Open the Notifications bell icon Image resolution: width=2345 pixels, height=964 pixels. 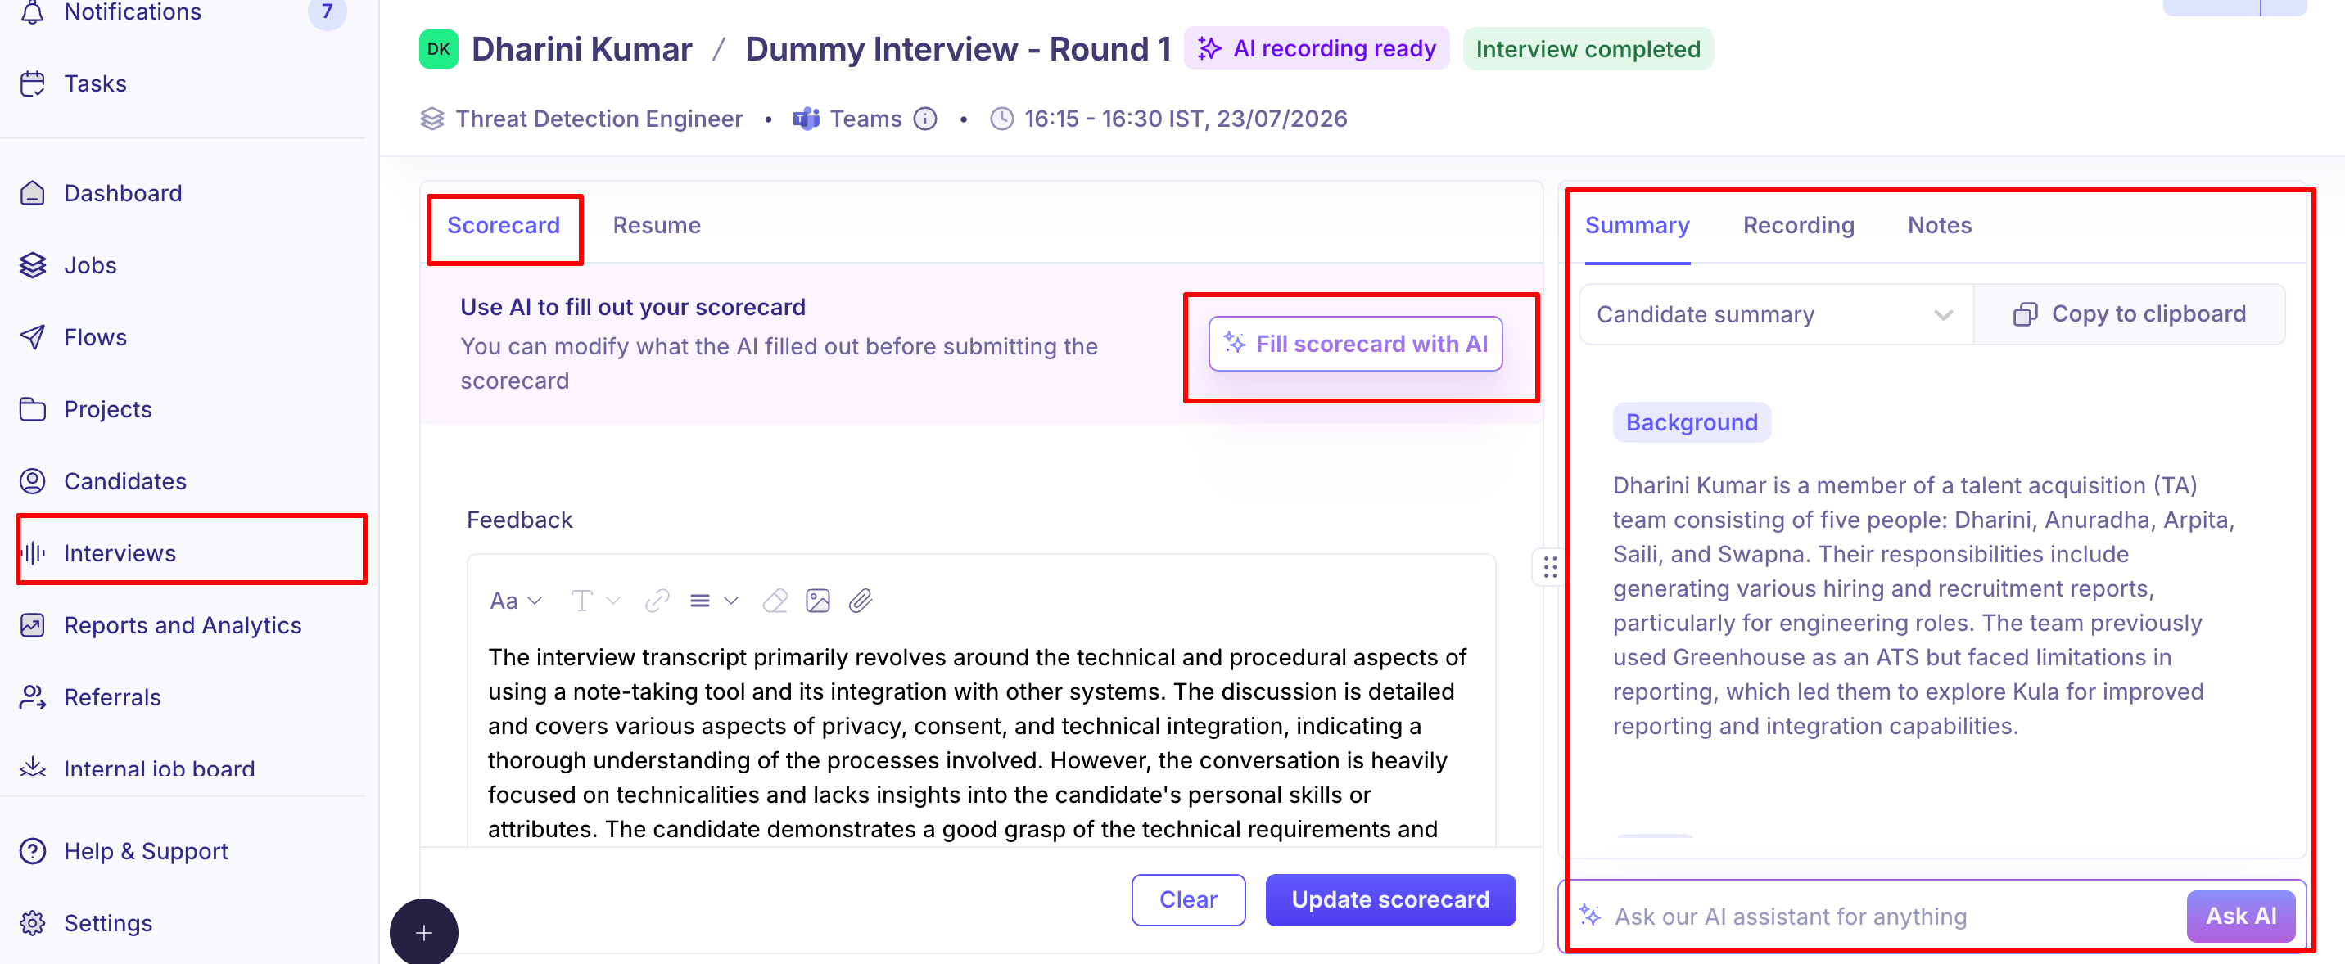click(33, 11)
